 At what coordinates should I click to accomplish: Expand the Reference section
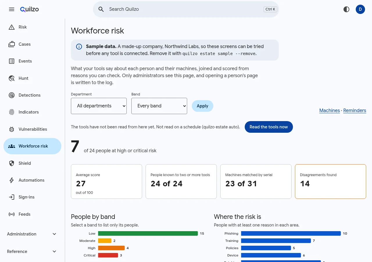click(x=32, y=252)
